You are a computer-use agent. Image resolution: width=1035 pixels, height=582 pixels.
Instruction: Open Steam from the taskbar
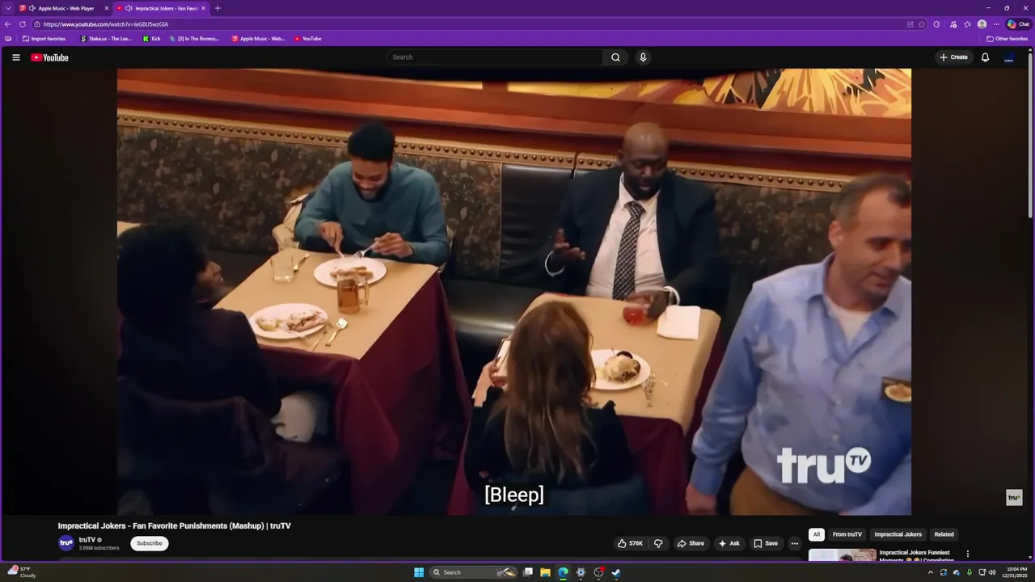pyautogui.click(x=616, y=572)
